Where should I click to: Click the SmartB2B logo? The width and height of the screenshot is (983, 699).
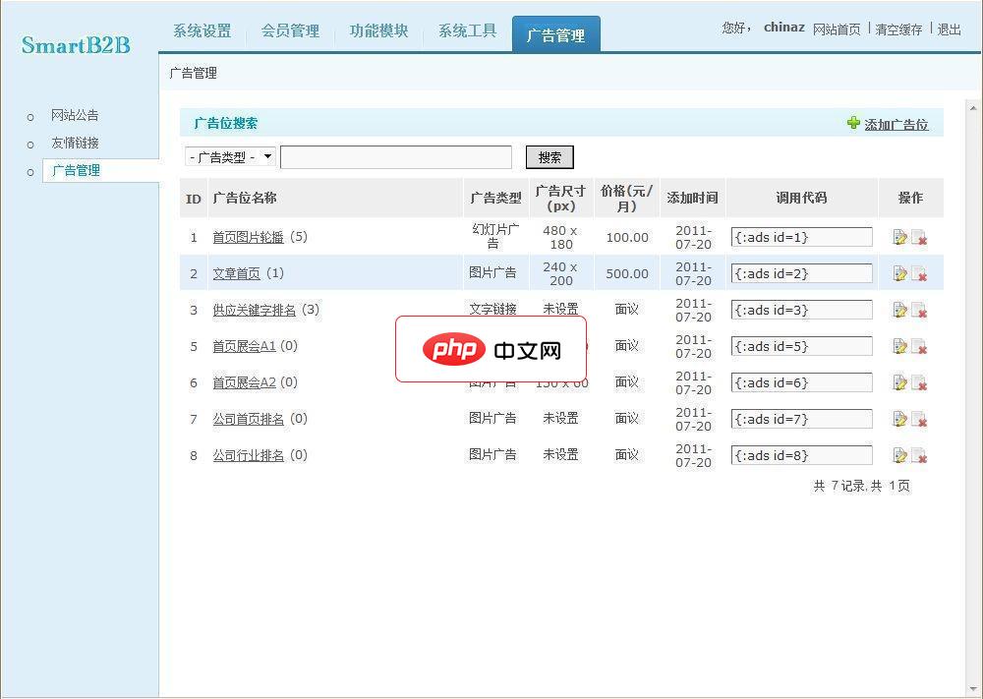(75, 43)
